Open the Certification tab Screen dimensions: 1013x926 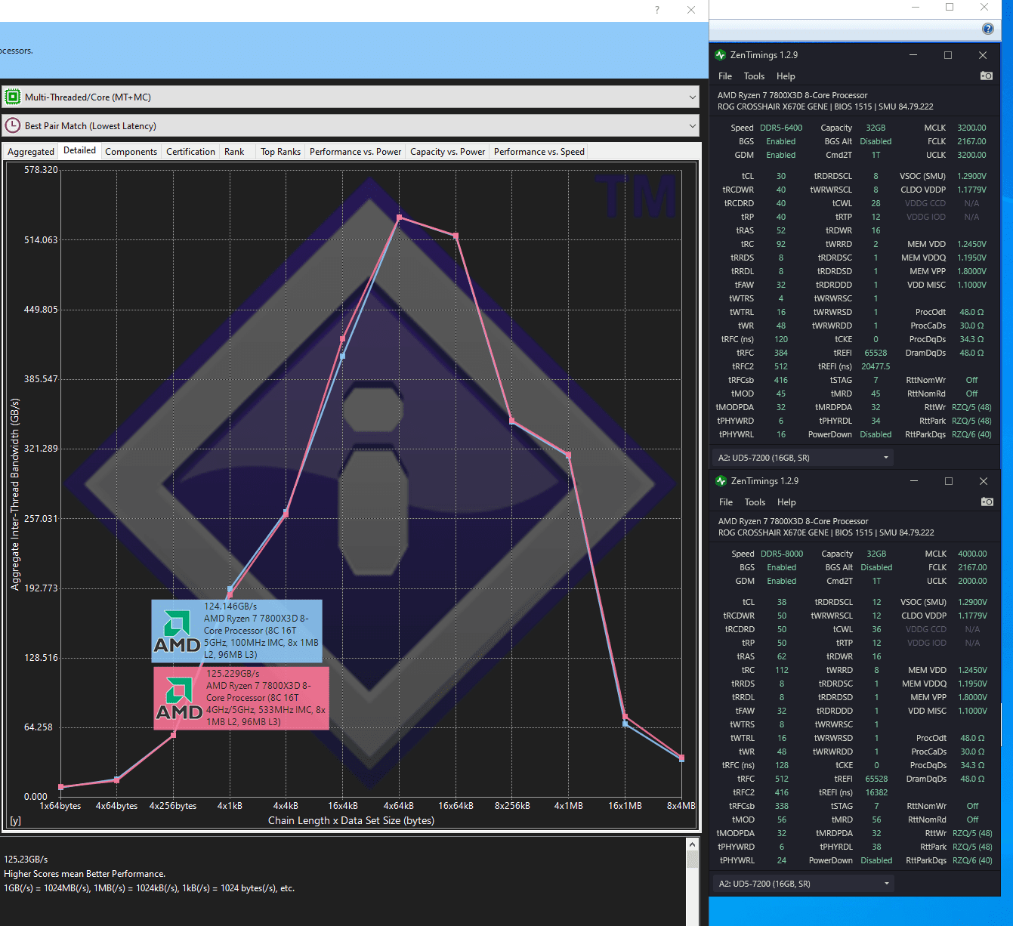pos(190,152)
